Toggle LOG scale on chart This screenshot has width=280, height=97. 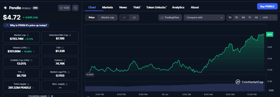click(x=265, y=18)
